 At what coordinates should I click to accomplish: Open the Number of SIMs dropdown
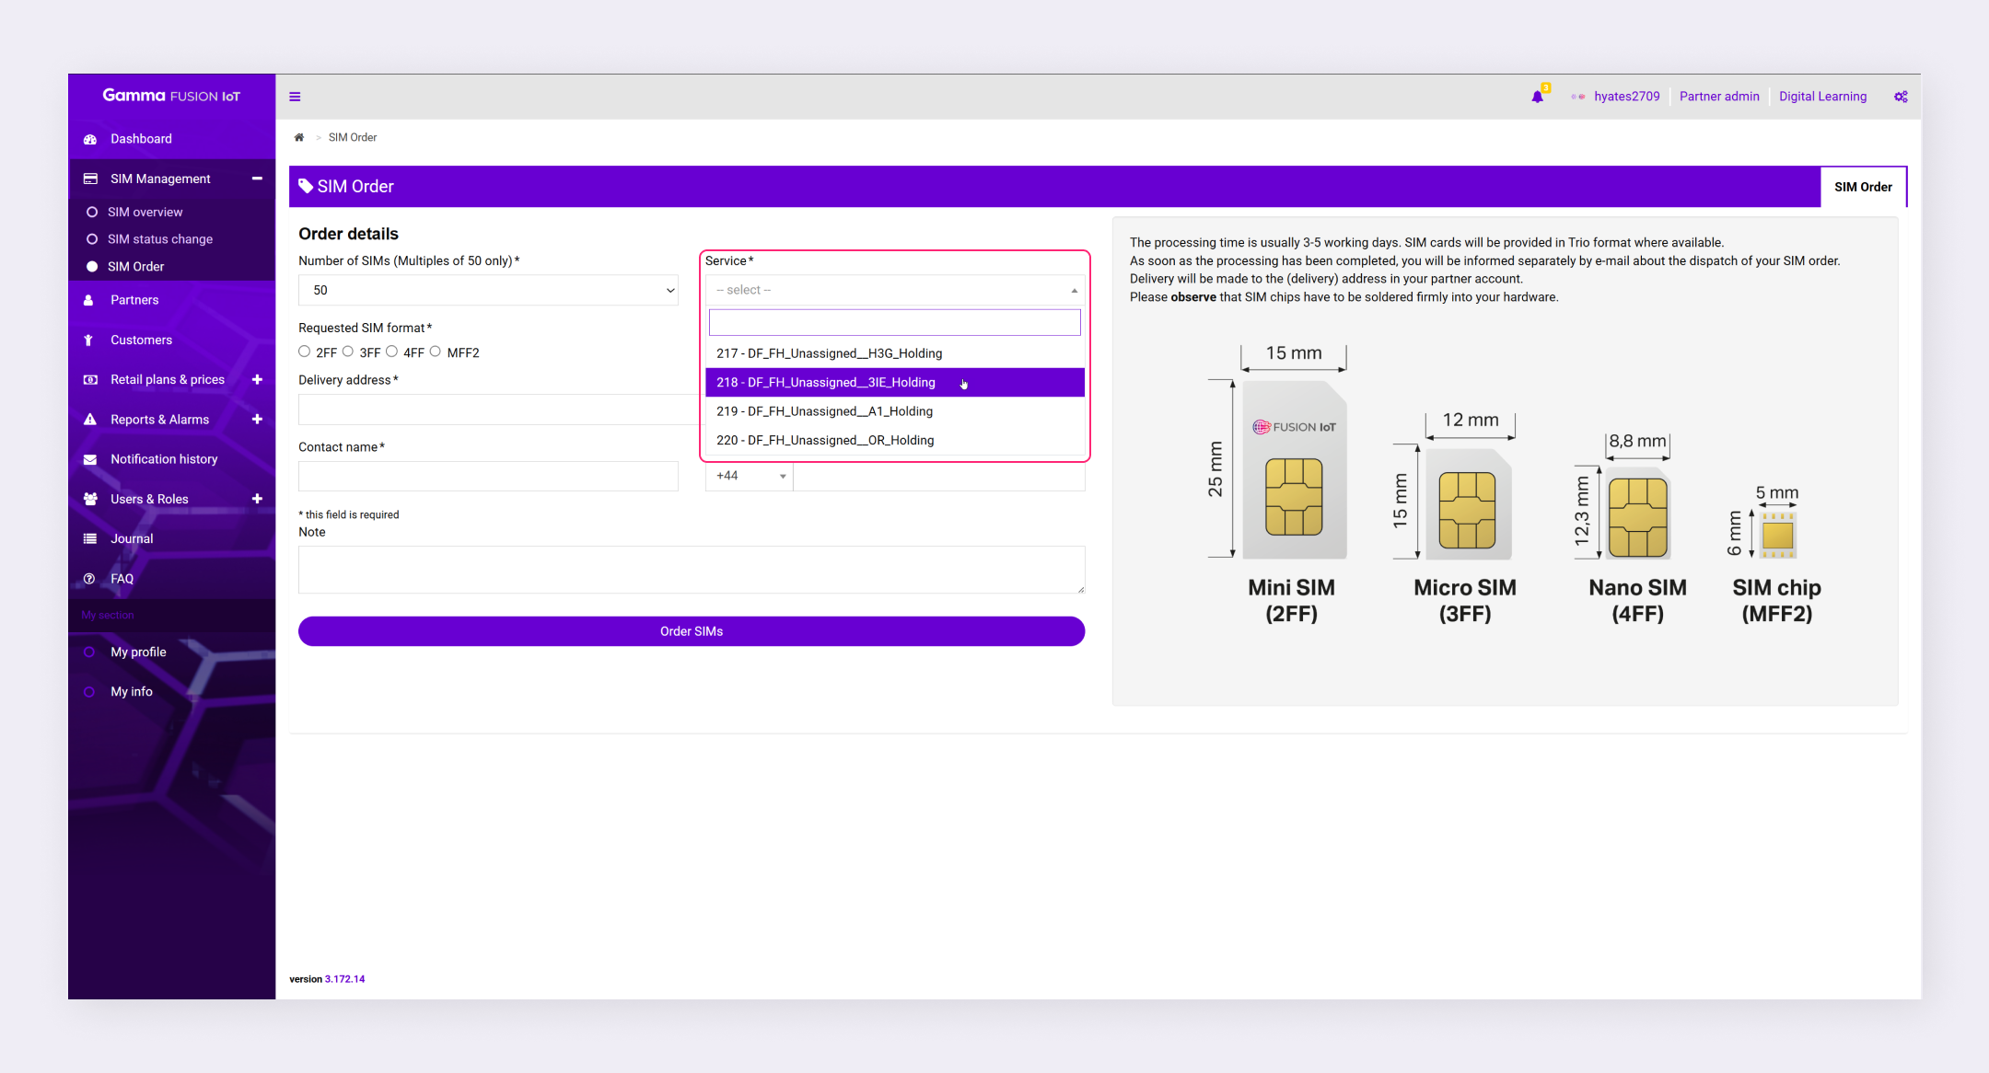pos(488,290)
